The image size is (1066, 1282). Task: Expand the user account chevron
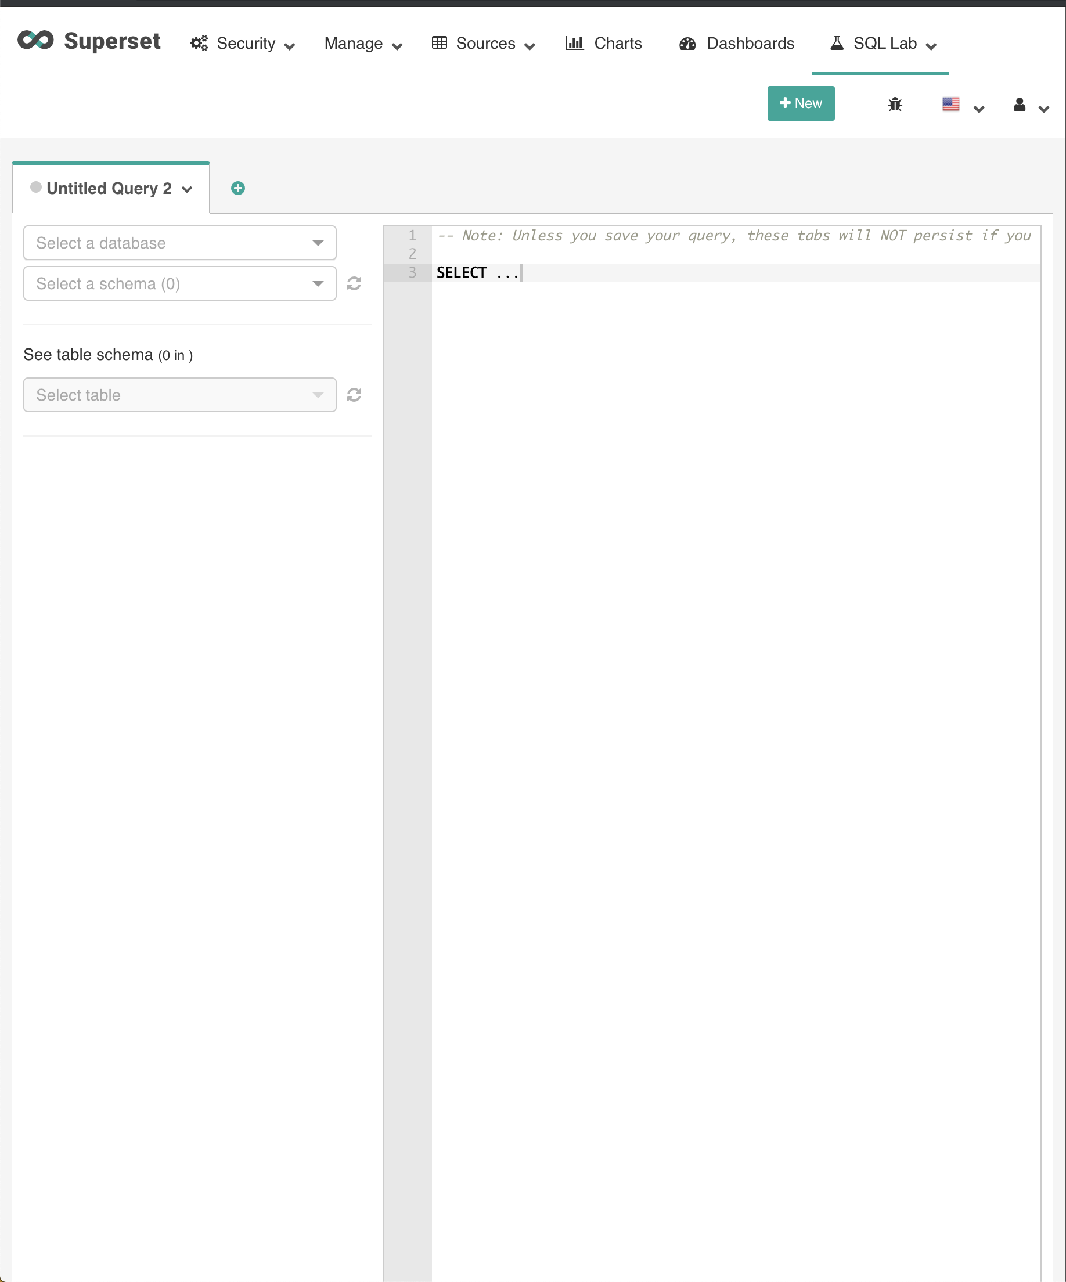point(1043,109)
